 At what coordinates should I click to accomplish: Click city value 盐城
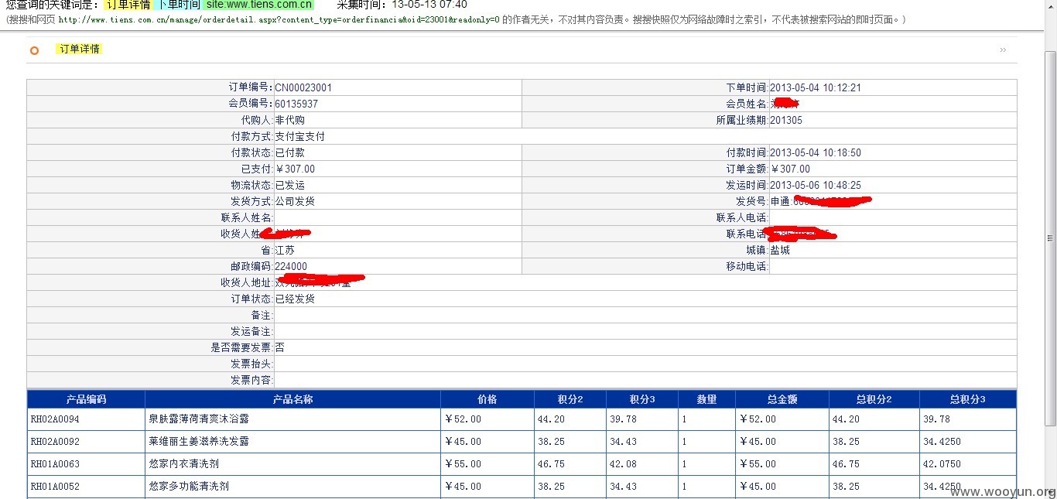[x=780, y=251]
